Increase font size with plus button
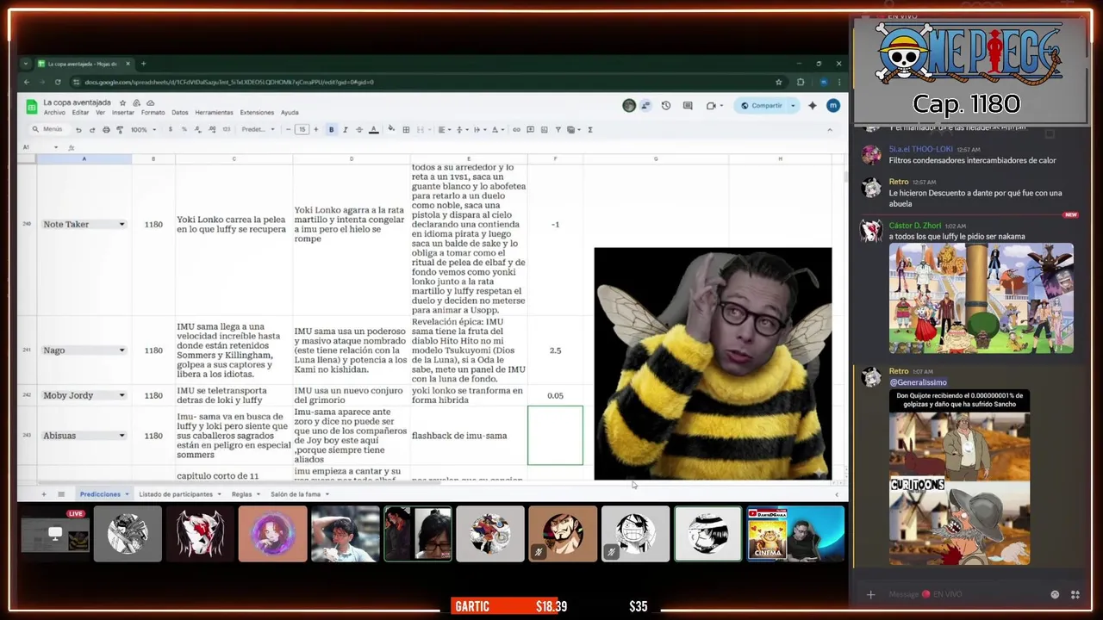 315,129
